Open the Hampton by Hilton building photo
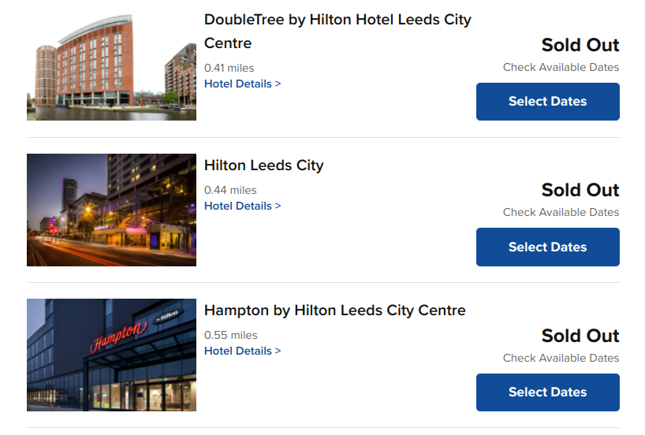The height and width of the screenshot is (435, 645). coord(111,355)
